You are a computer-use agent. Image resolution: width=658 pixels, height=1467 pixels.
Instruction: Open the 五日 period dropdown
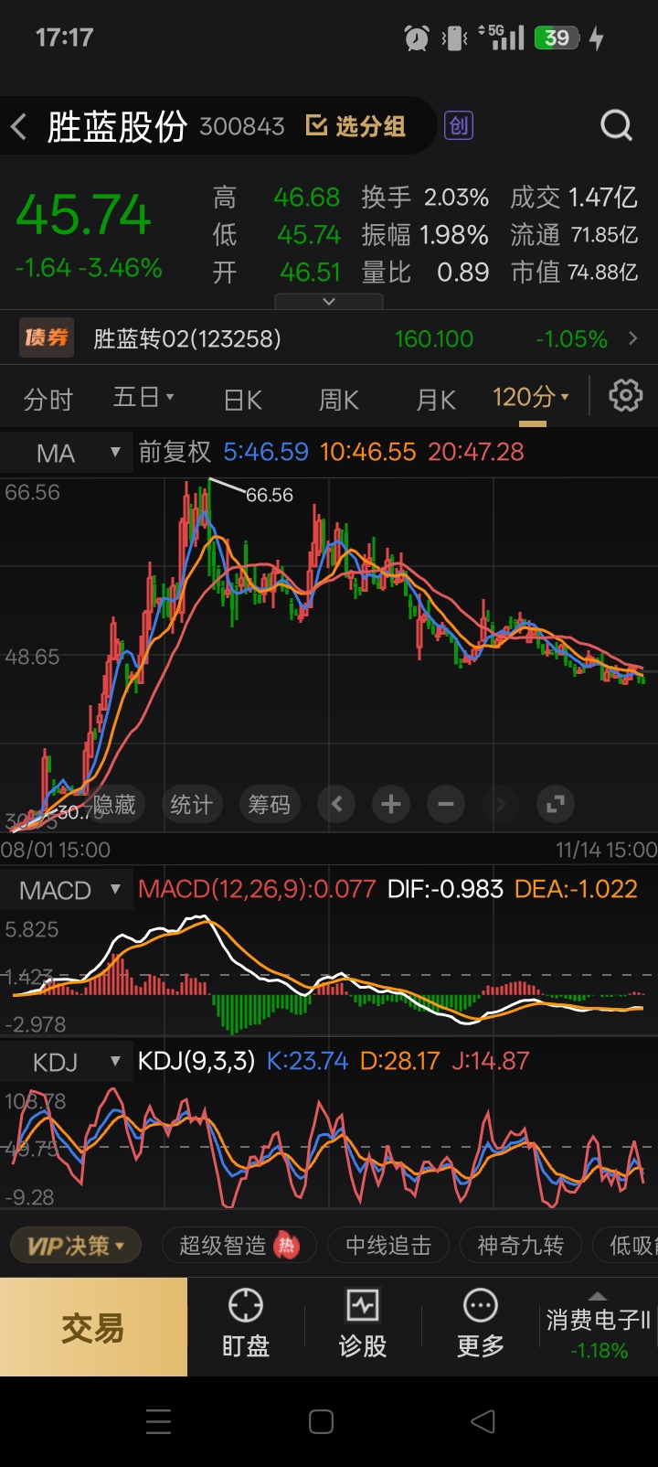[143, 397]
